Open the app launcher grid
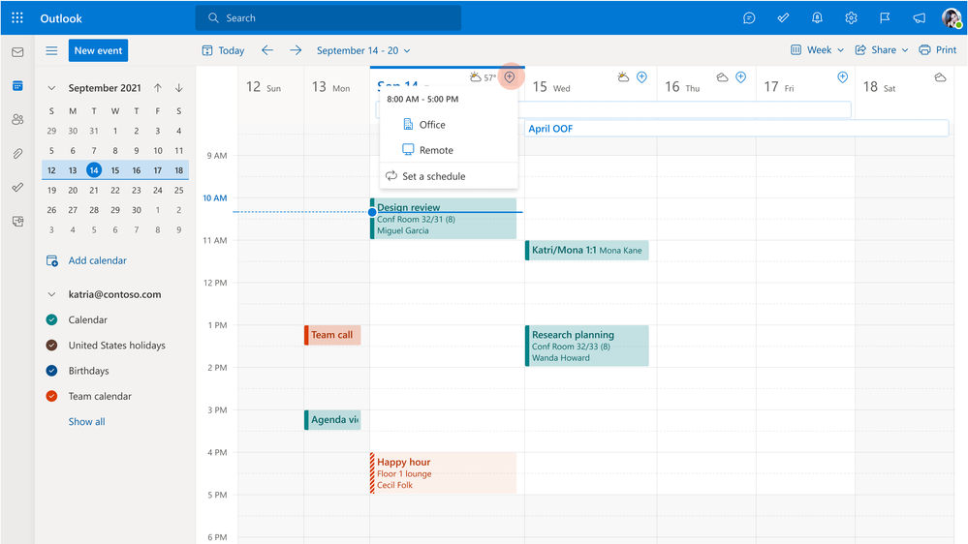 point(17,17)
